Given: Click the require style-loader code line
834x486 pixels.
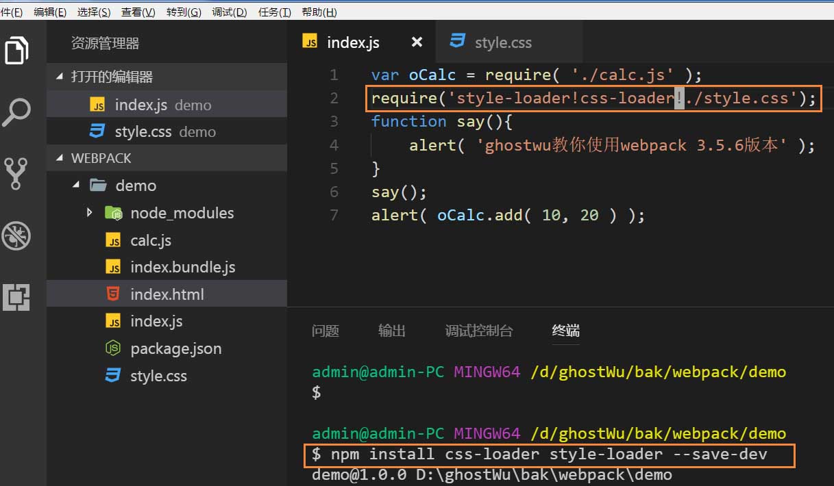Looking at the screenshot, I should pos(593,99).
